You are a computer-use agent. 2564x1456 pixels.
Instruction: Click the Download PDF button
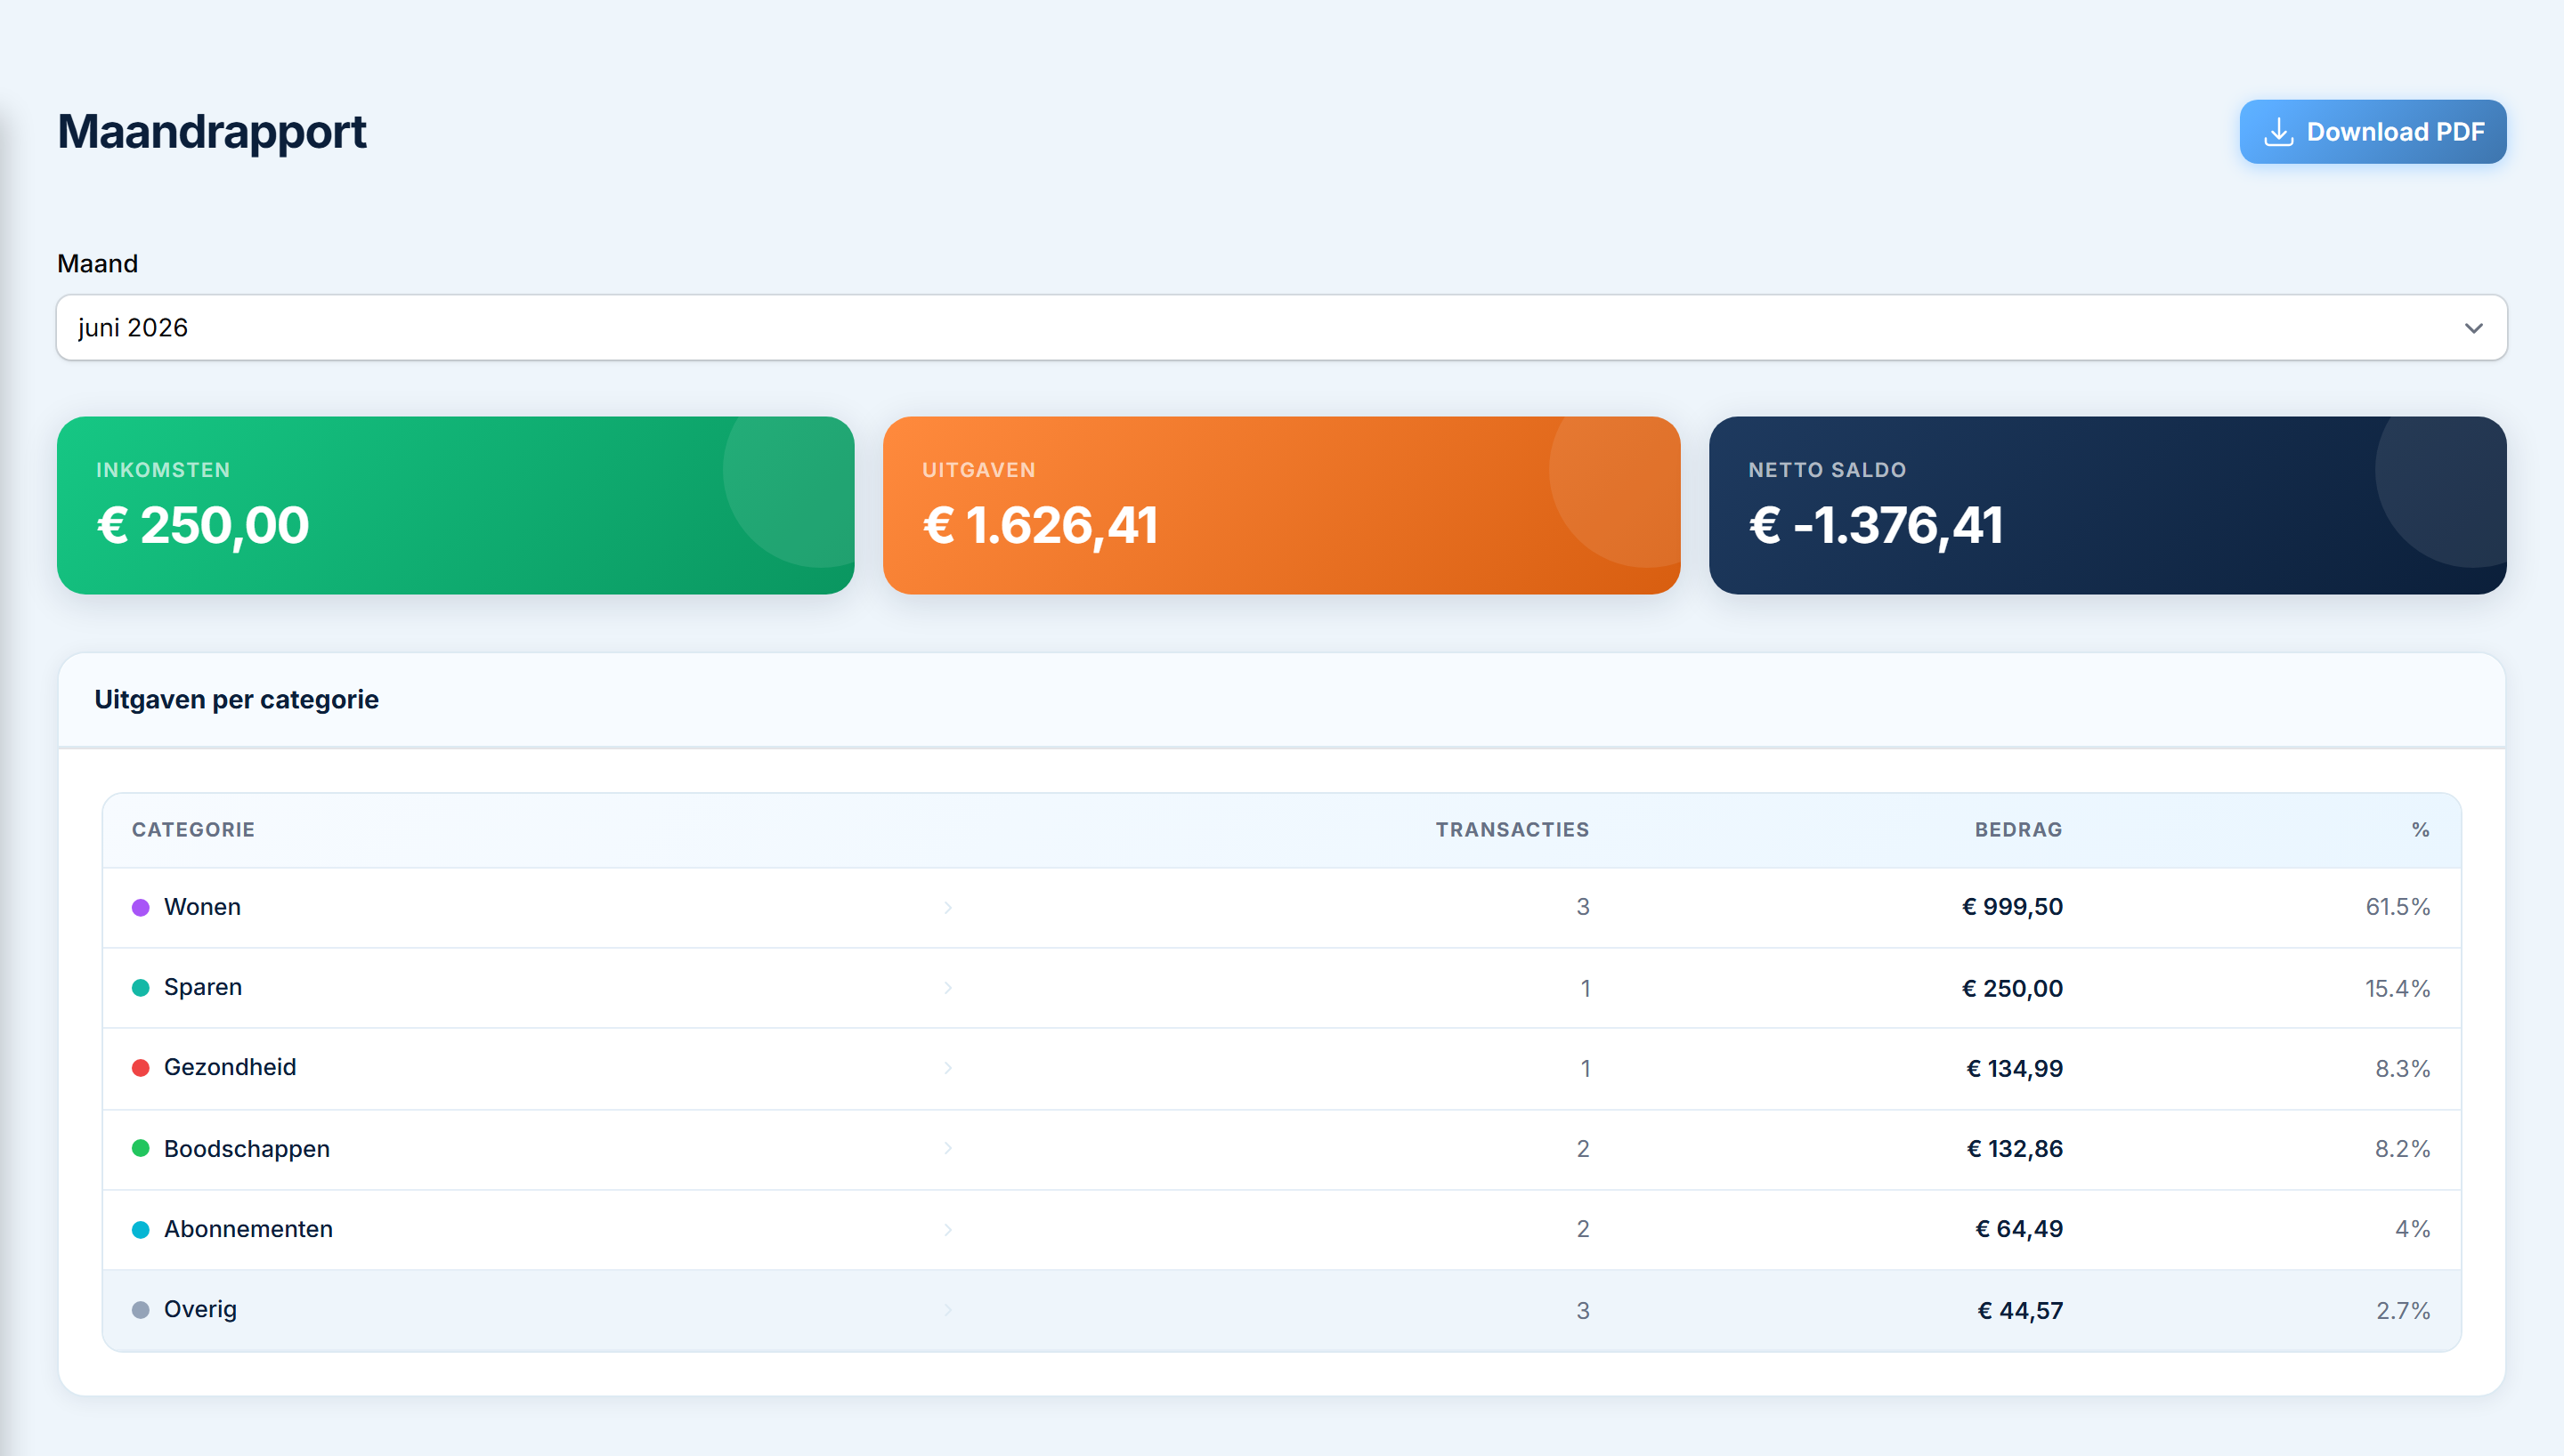click(x=2372, y=132)
